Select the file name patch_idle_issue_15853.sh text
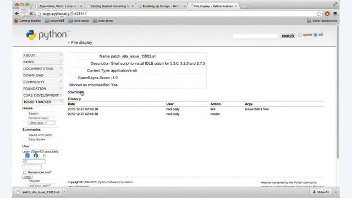The image size is (352, 198). (x=134, y=56)
